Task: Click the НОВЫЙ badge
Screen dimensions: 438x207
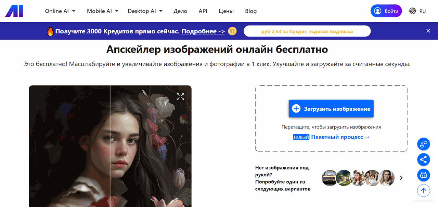Action: pos(301,137)
